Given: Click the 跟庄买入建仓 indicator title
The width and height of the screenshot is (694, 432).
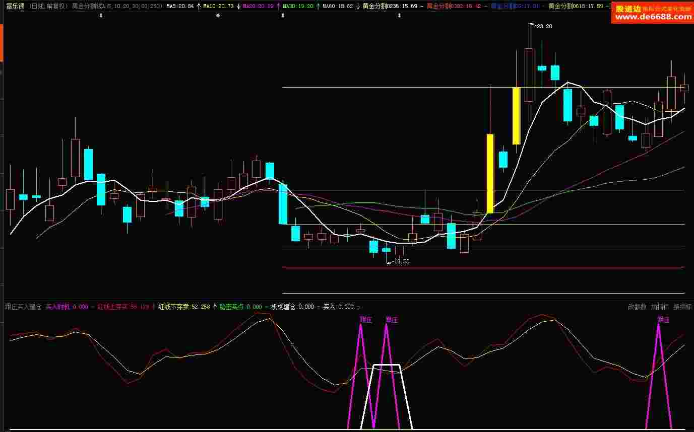Looking at the screenshot, I should tap(23, 307).
